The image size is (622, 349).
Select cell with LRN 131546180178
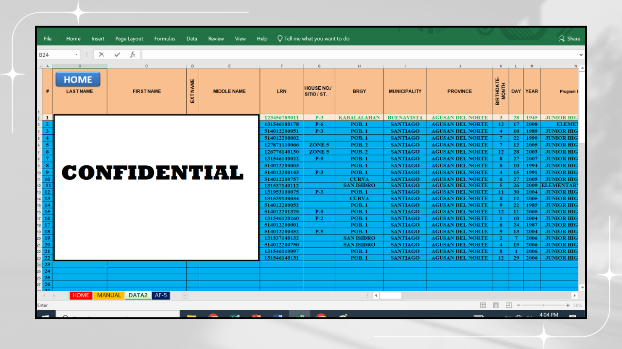point(281,125)
